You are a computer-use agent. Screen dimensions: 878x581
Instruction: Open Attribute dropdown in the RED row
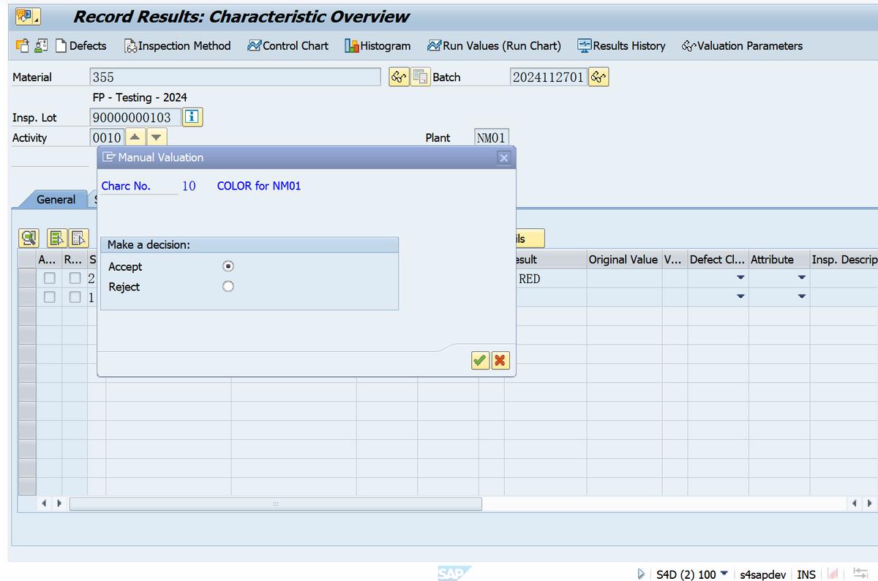point(802,278)
